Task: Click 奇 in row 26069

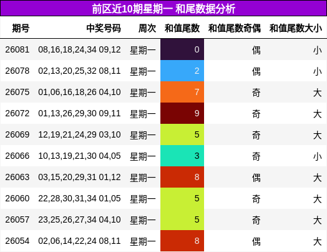Action: pyautogui.click(x=256, y=135)
